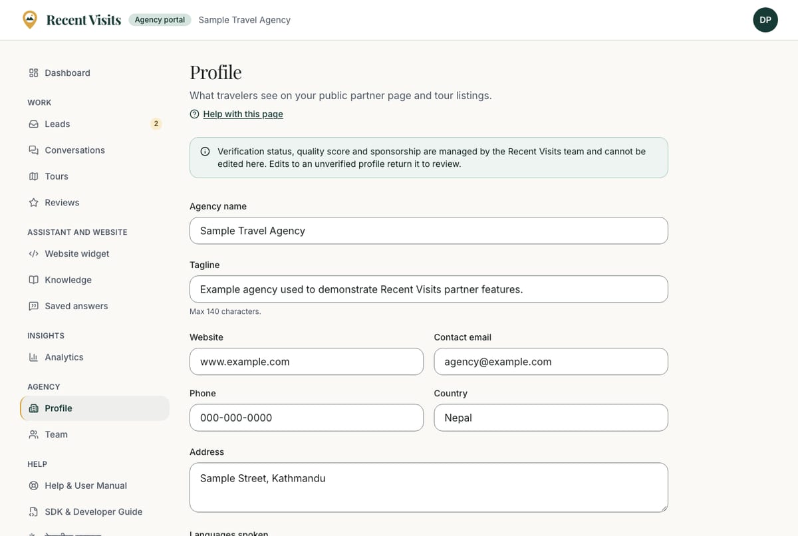Select the Team menu item
The height and width of the screenshot is (536, 798).
pos(94,434)
